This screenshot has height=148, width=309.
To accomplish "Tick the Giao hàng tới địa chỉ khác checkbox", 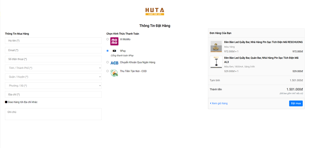I will [6, 102].
